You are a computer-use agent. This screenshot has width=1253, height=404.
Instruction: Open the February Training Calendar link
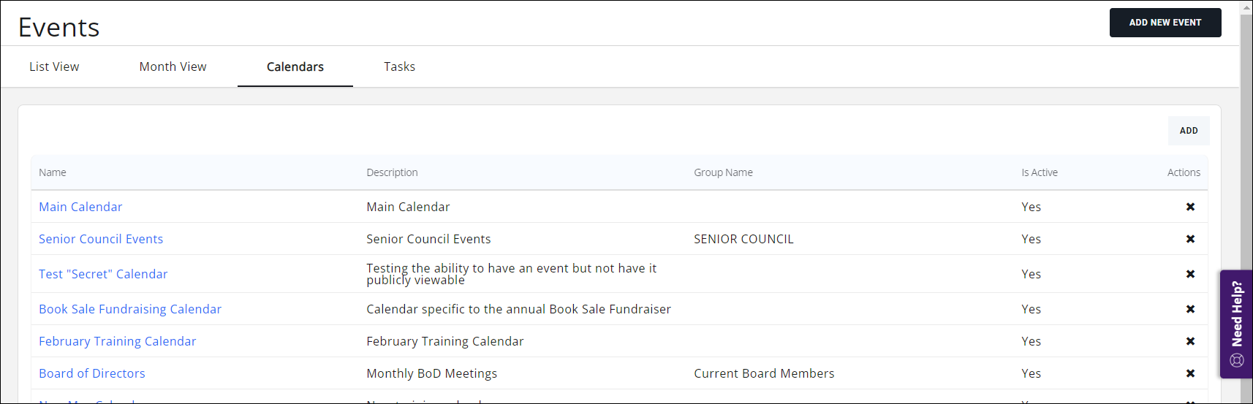click(118, 341)
